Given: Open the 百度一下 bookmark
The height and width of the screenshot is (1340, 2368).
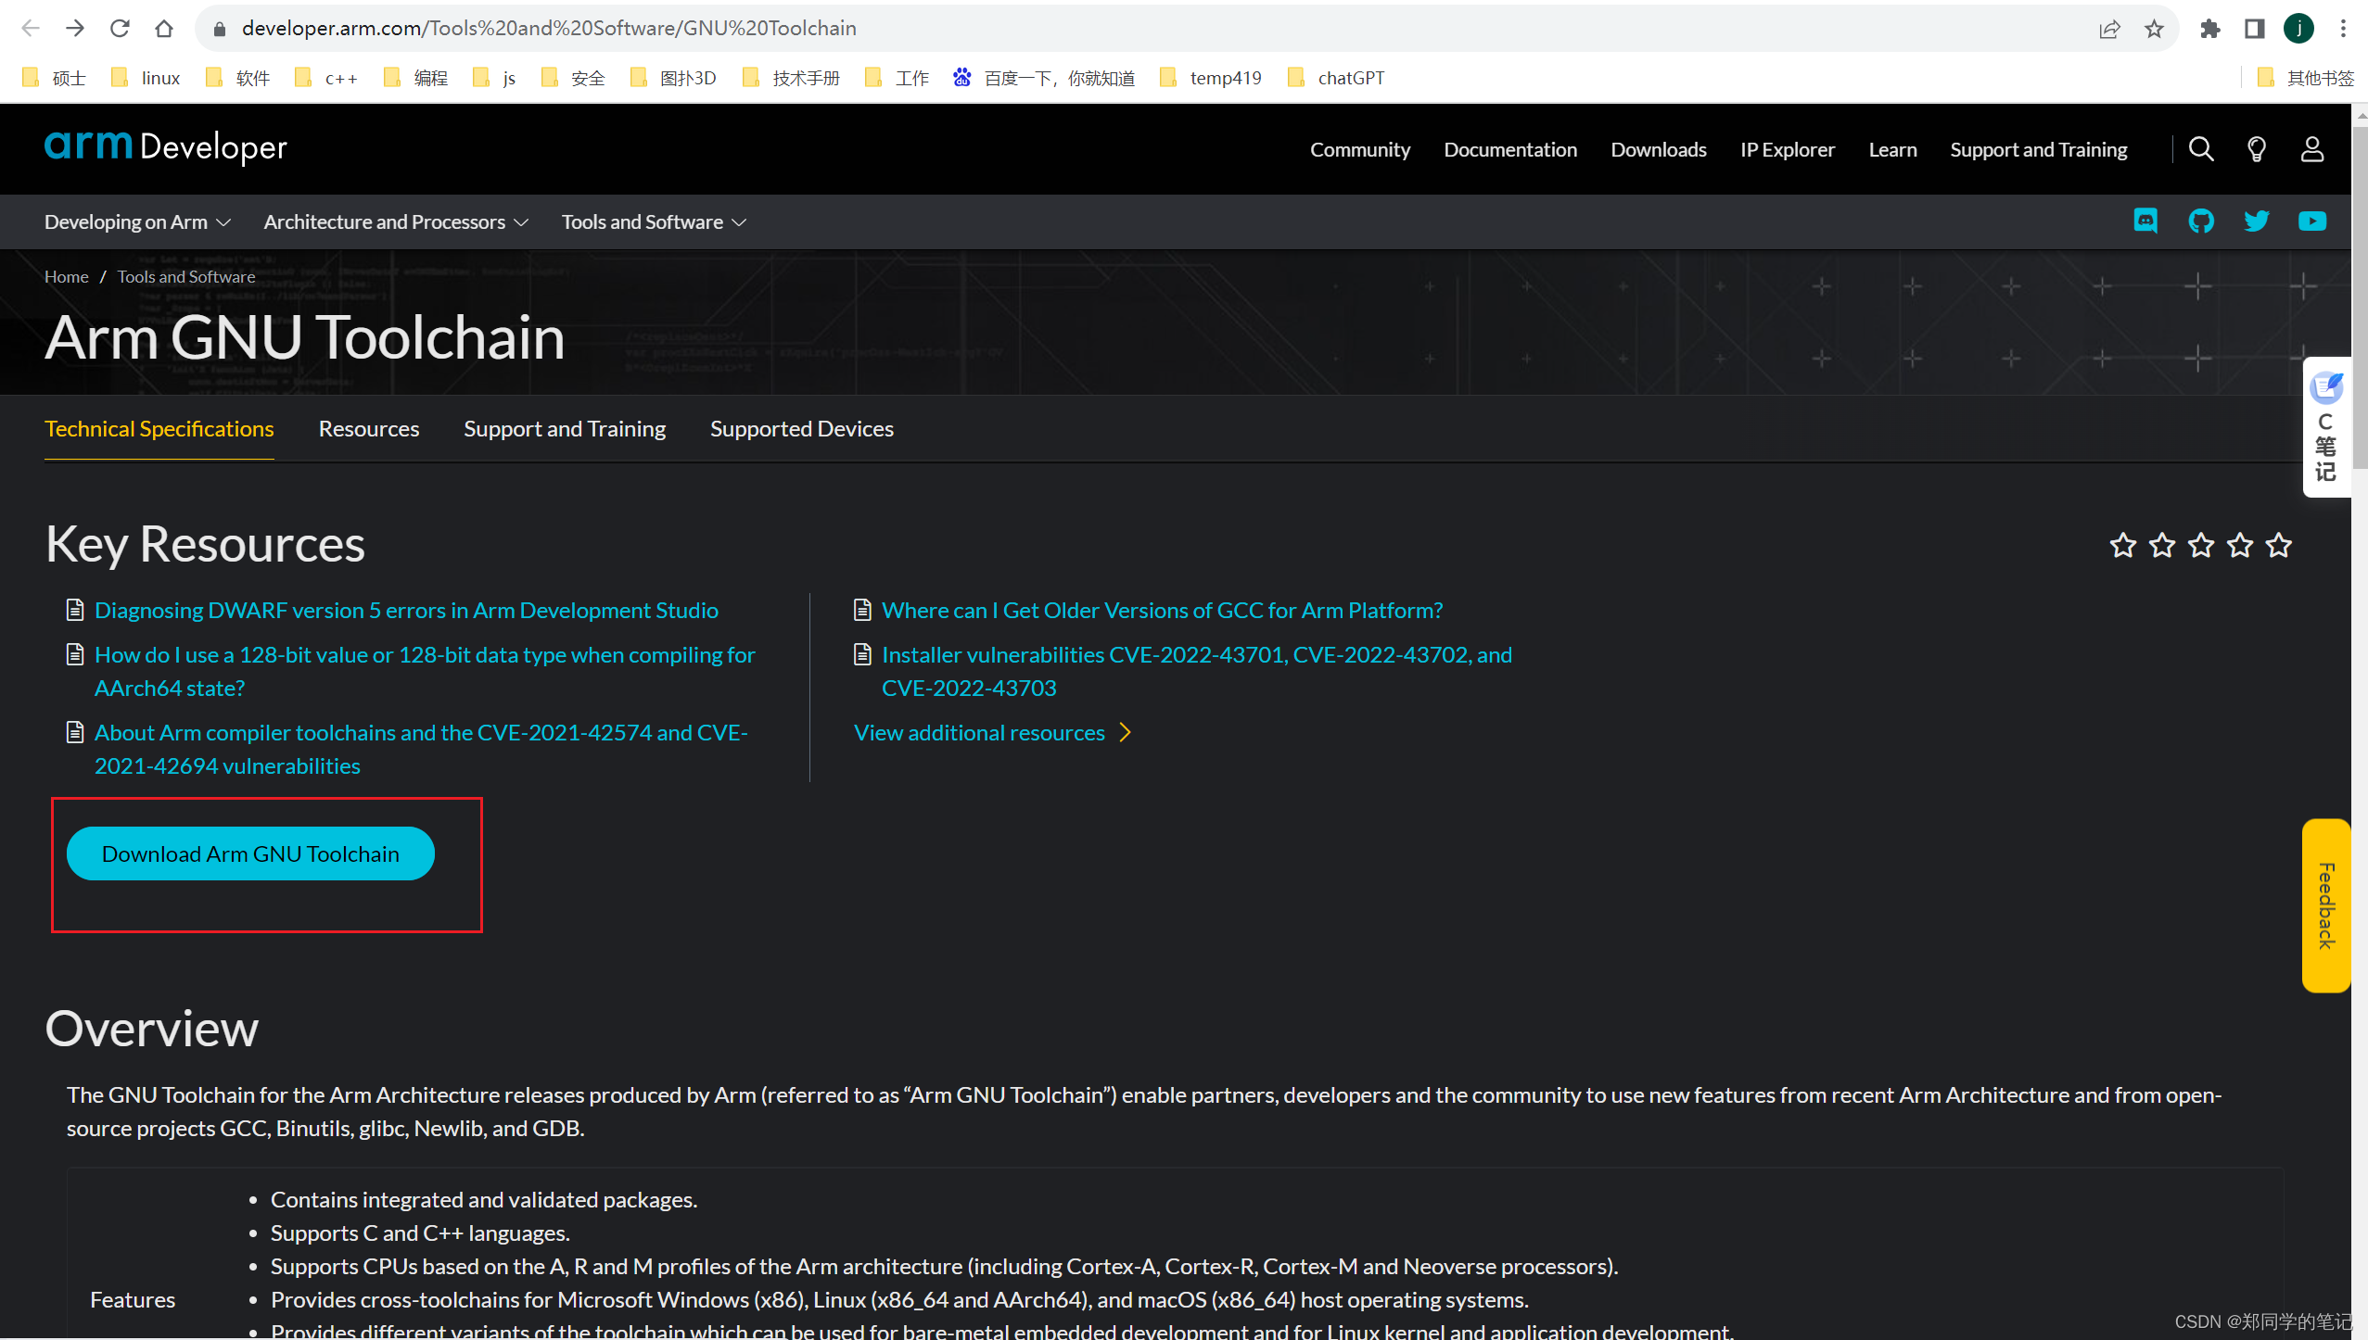Looking at the screenshot, I should tap(1044, 78).
